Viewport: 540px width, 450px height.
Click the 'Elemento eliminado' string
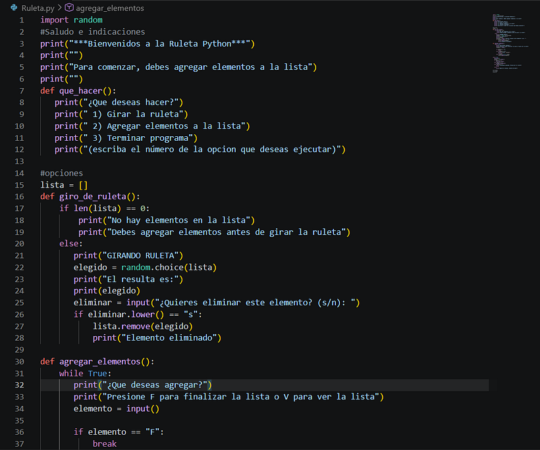coord(169,338)
